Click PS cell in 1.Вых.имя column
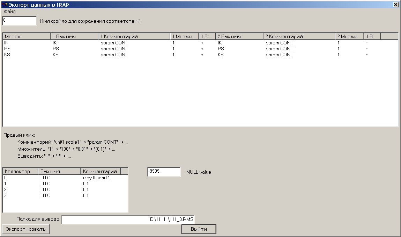Screen dimensions: 401x237 [56, 49]
